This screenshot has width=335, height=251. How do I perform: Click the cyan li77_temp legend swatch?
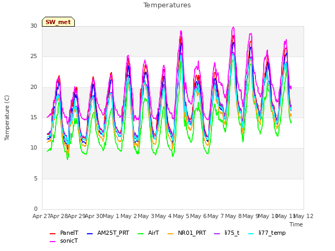coord(251,234)
